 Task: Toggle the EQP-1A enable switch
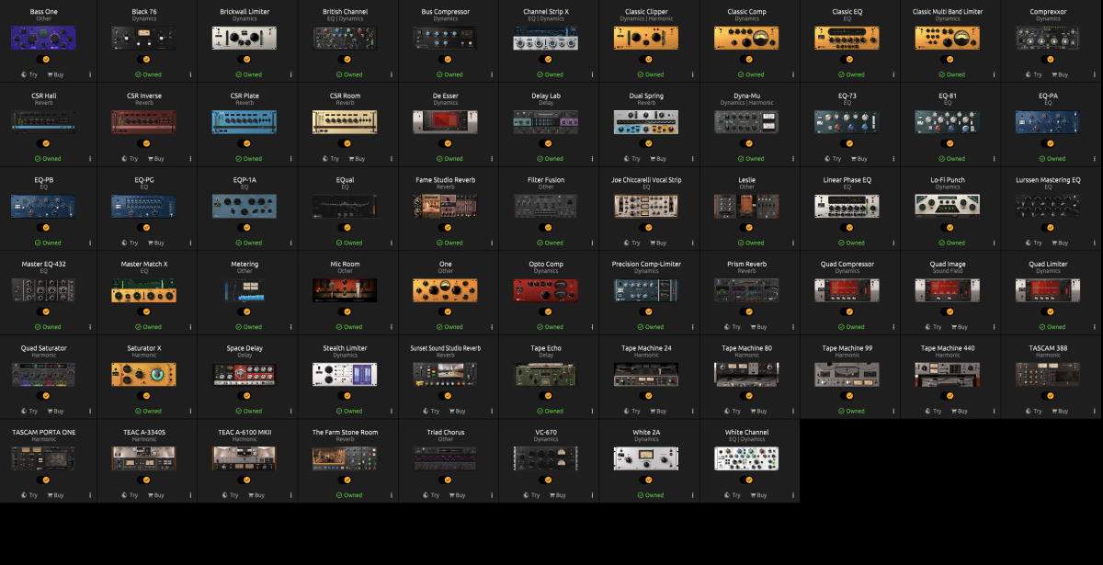pyautogui.click(x=244, y=227)
